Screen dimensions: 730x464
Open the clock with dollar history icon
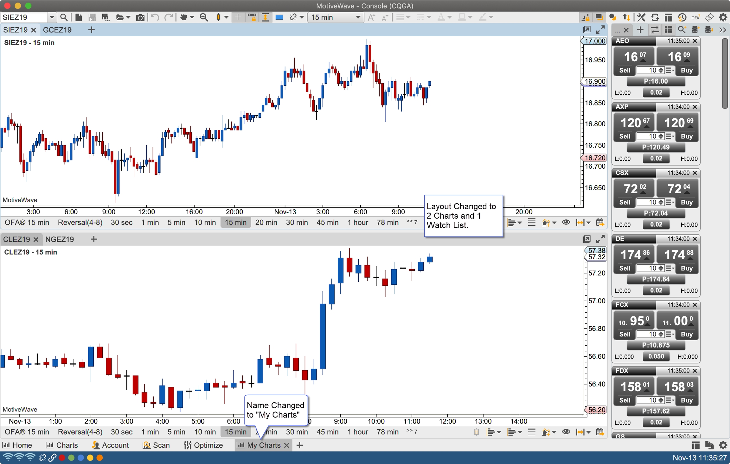point(682,17)
